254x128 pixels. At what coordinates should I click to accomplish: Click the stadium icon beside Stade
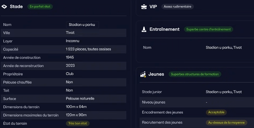(x=4, y=6)
